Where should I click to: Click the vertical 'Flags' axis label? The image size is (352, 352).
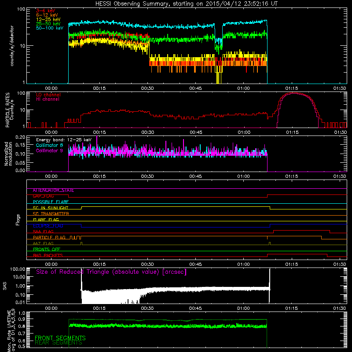pyautogui.click(x=18, y=220)
